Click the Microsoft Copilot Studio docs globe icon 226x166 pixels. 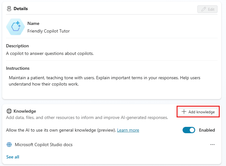click(x=9, y=145)
